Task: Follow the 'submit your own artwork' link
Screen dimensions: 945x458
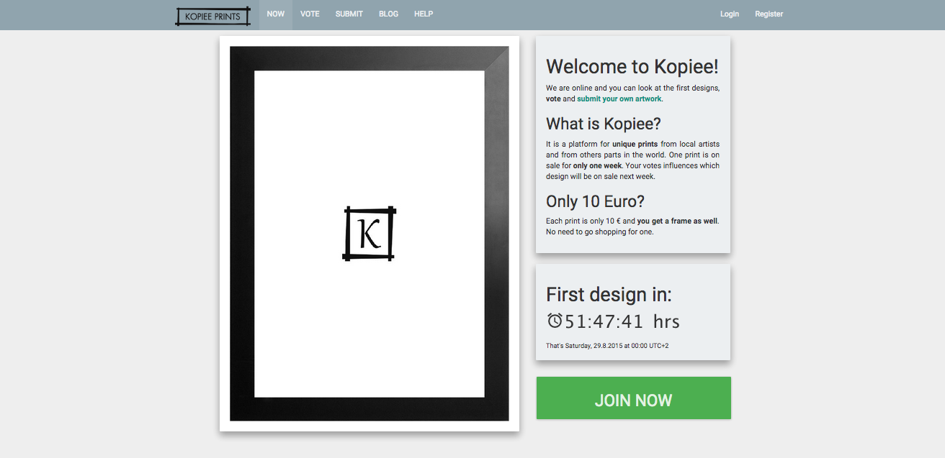Action: point(619,99)
